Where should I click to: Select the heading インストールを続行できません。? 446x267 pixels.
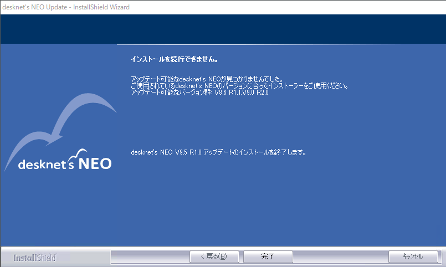click(x=175, y=59)
